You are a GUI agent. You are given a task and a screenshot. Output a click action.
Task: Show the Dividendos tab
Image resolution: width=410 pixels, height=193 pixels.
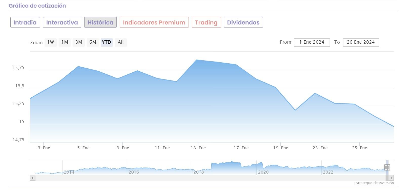[243, 22]
